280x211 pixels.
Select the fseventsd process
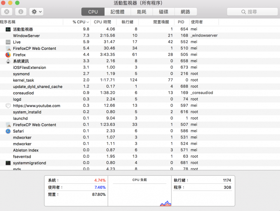140,156
